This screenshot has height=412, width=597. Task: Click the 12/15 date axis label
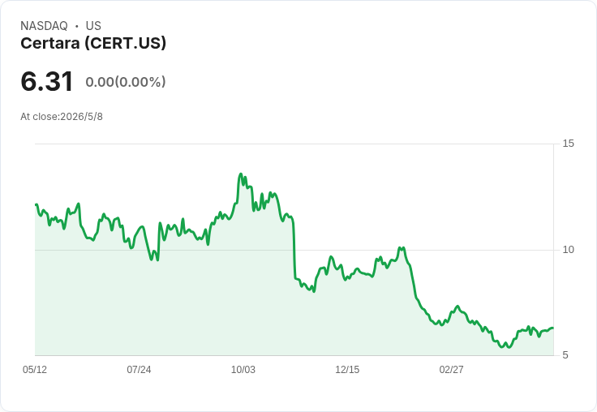(x=347, y=369)
